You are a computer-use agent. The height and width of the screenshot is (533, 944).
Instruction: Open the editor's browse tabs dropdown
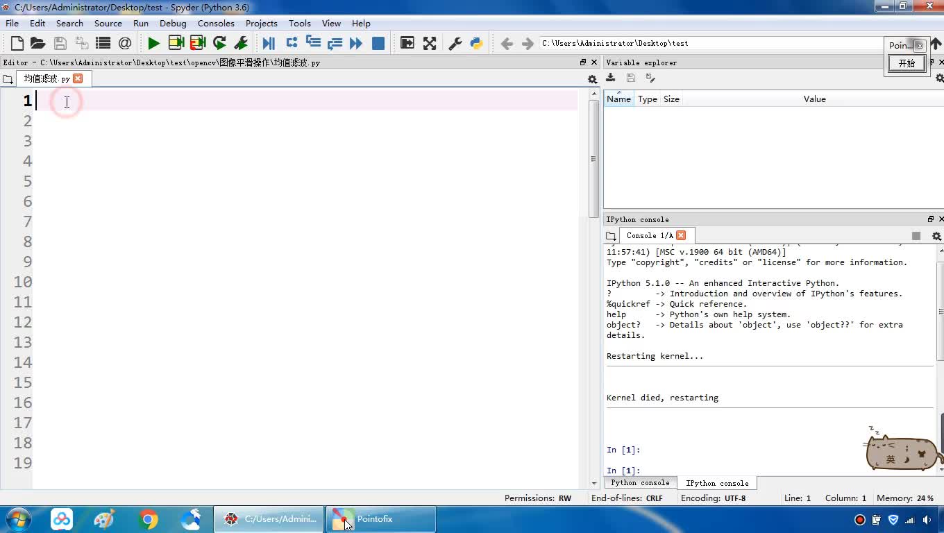pos(8,79)
